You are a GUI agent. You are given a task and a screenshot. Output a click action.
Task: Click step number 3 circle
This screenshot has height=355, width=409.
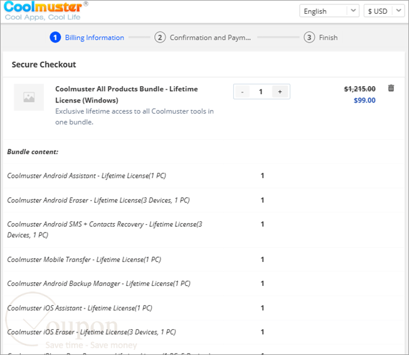click(x=309, y=38)
